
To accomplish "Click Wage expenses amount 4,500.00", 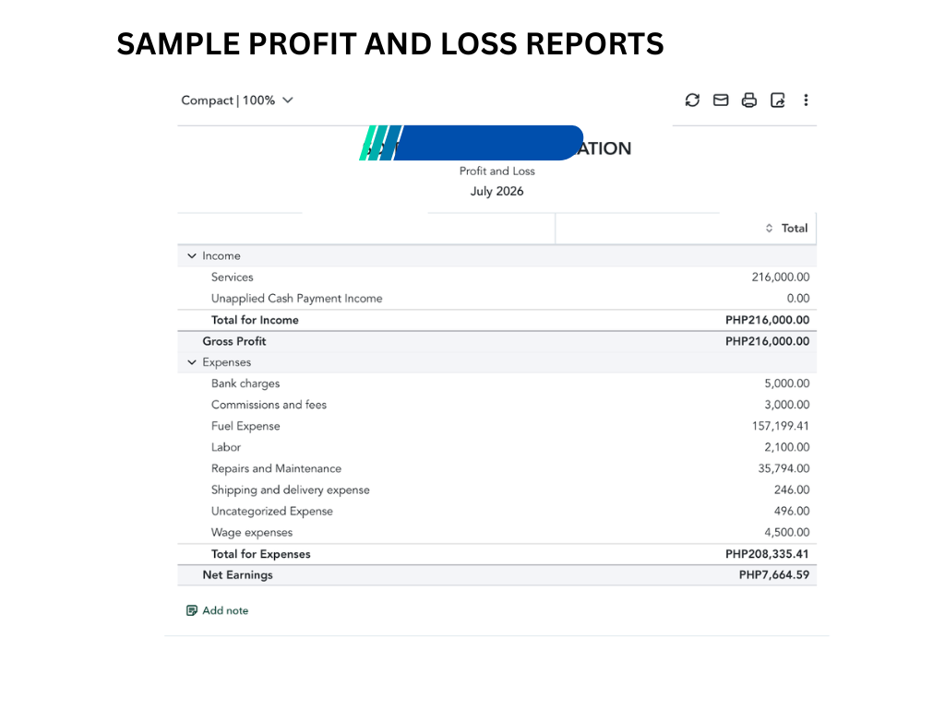I will point(786,532).
